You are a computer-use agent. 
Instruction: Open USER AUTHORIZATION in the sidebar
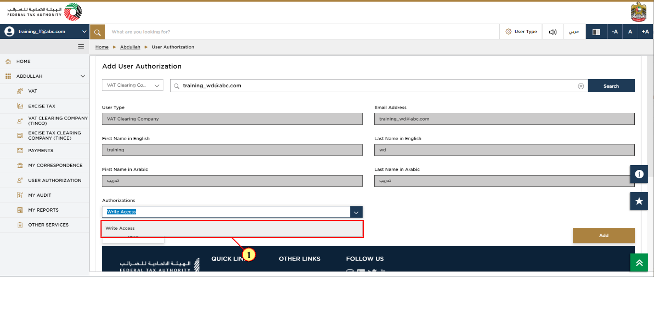point(45,180)
